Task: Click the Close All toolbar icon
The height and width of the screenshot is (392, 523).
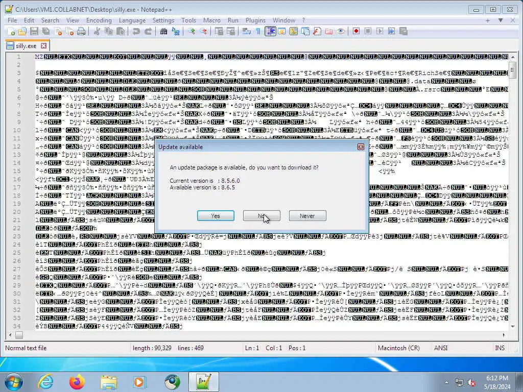Action: click(x=69, y=31)
